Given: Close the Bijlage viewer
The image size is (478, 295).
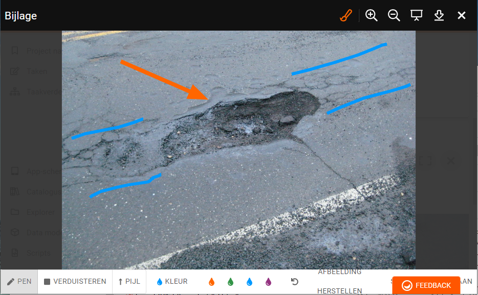Looking at the screenshot, I should pyautogui.click(x=462, y=15).
